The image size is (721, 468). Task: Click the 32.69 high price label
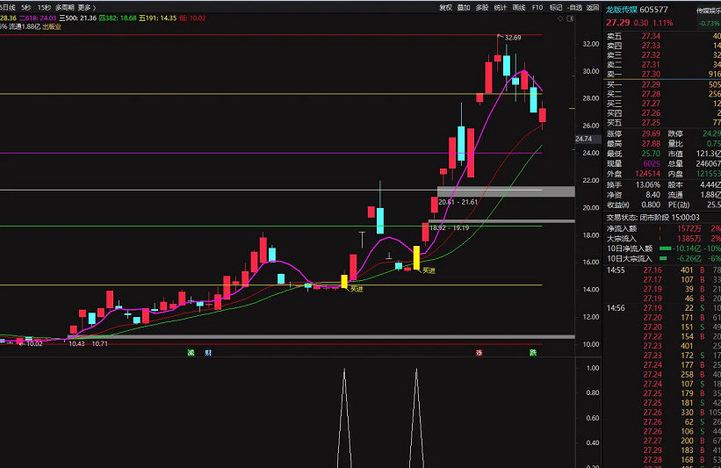coord(513,38)
